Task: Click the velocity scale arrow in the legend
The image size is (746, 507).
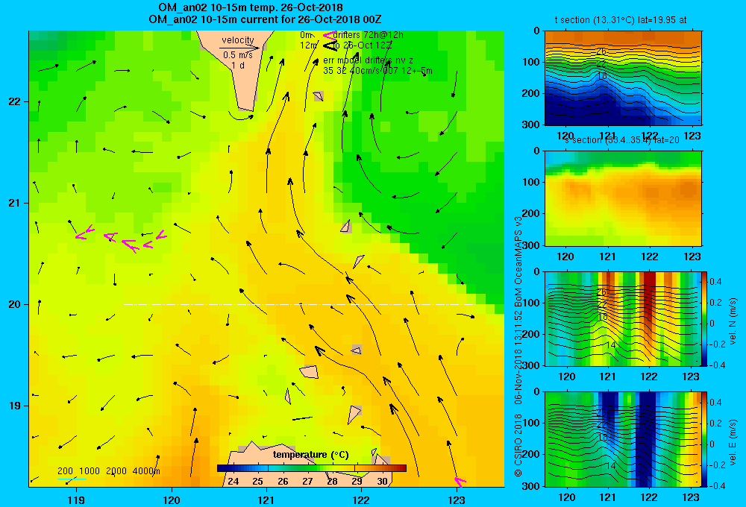Action: coord(239,48)
